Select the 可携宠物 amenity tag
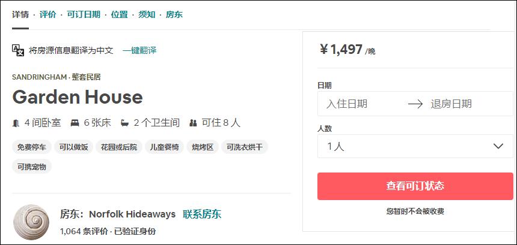This screenshot has width=517, height=245. pyautogui.click(x=31, y=167)
